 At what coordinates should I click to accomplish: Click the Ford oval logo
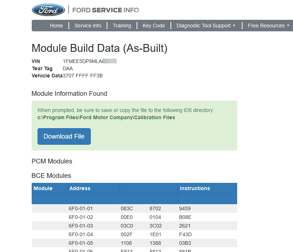(x=48, y=10)
